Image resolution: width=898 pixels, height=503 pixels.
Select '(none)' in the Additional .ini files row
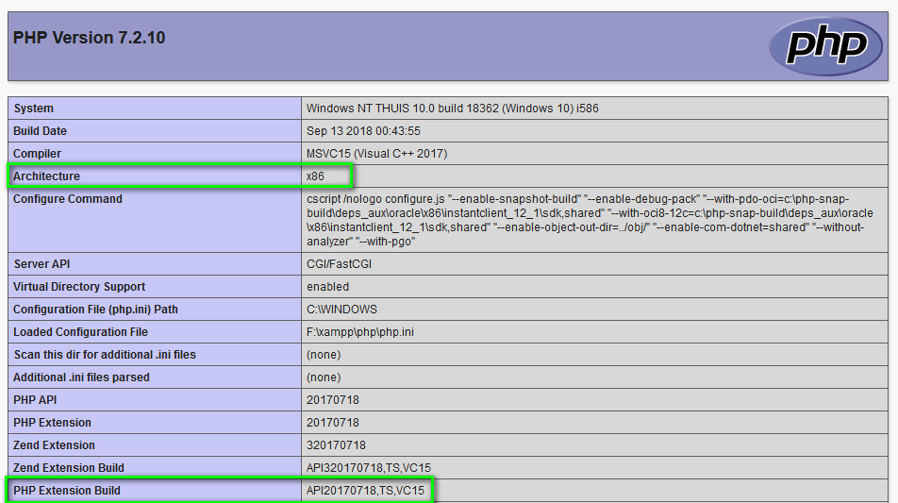coord(324,377)
